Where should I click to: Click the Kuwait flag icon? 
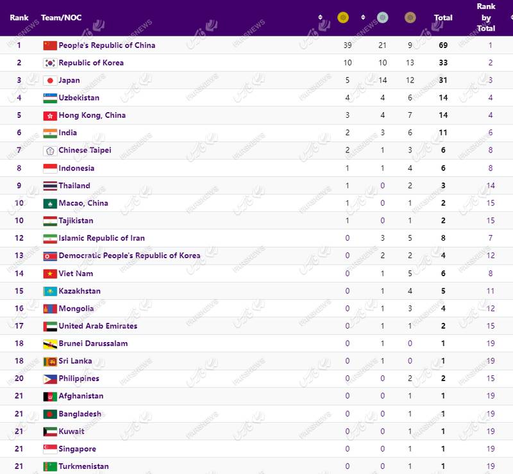[x=50, y=432]
